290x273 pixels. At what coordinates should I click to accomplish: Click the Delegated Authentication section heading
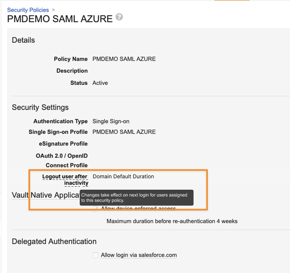point(54,242)
